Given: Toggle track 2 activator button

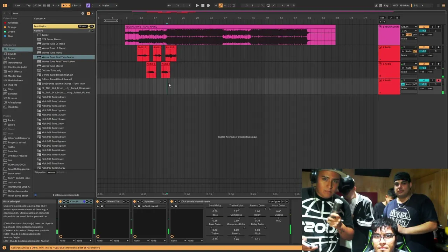Looking at the screenshot, I should 424,47.
